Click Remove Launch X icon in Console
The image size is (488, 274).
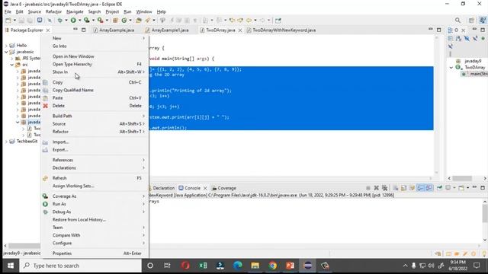click(376, 188)
